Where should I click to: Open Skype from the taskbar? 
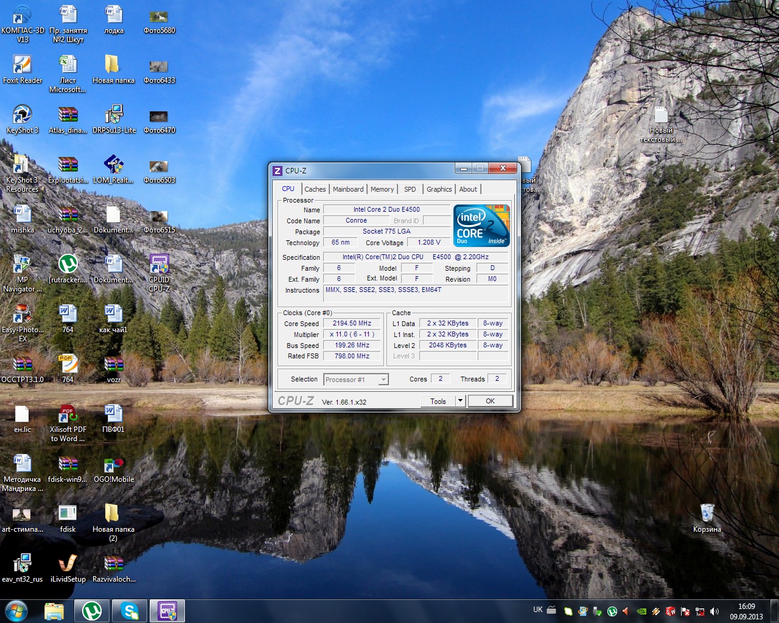click(130, 611)
